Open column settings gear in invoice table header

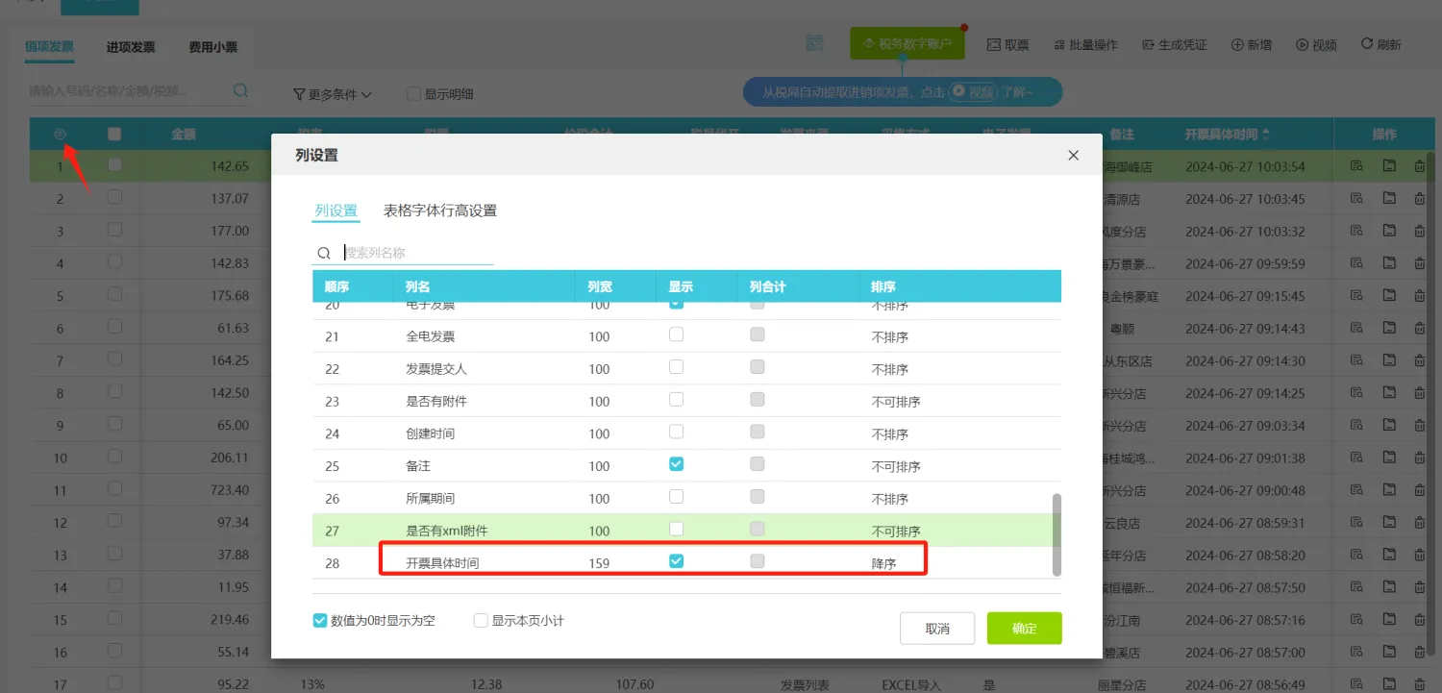tap(60, 135)
